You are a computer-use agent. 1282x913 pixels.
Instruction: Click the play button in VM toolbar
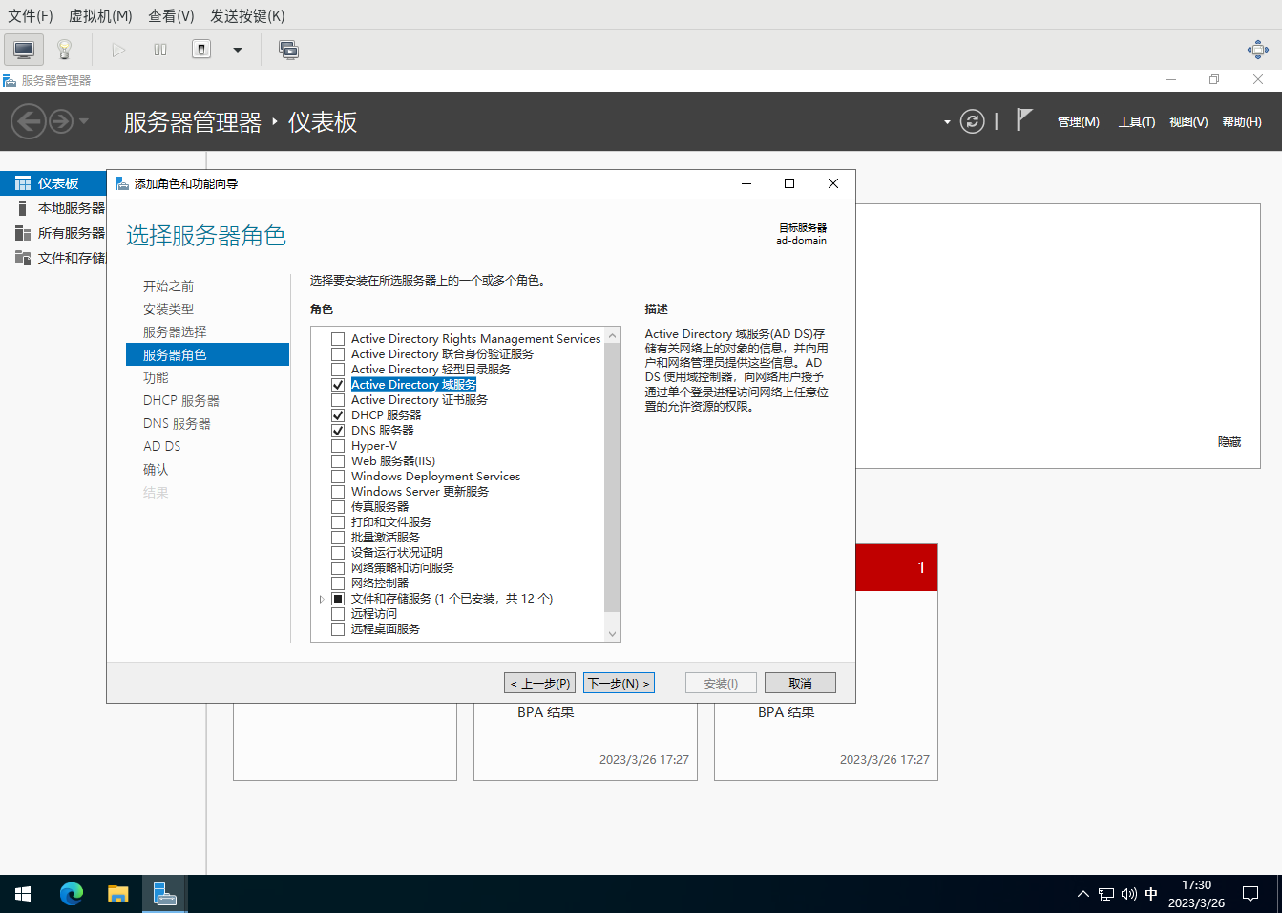coord(118,50)
